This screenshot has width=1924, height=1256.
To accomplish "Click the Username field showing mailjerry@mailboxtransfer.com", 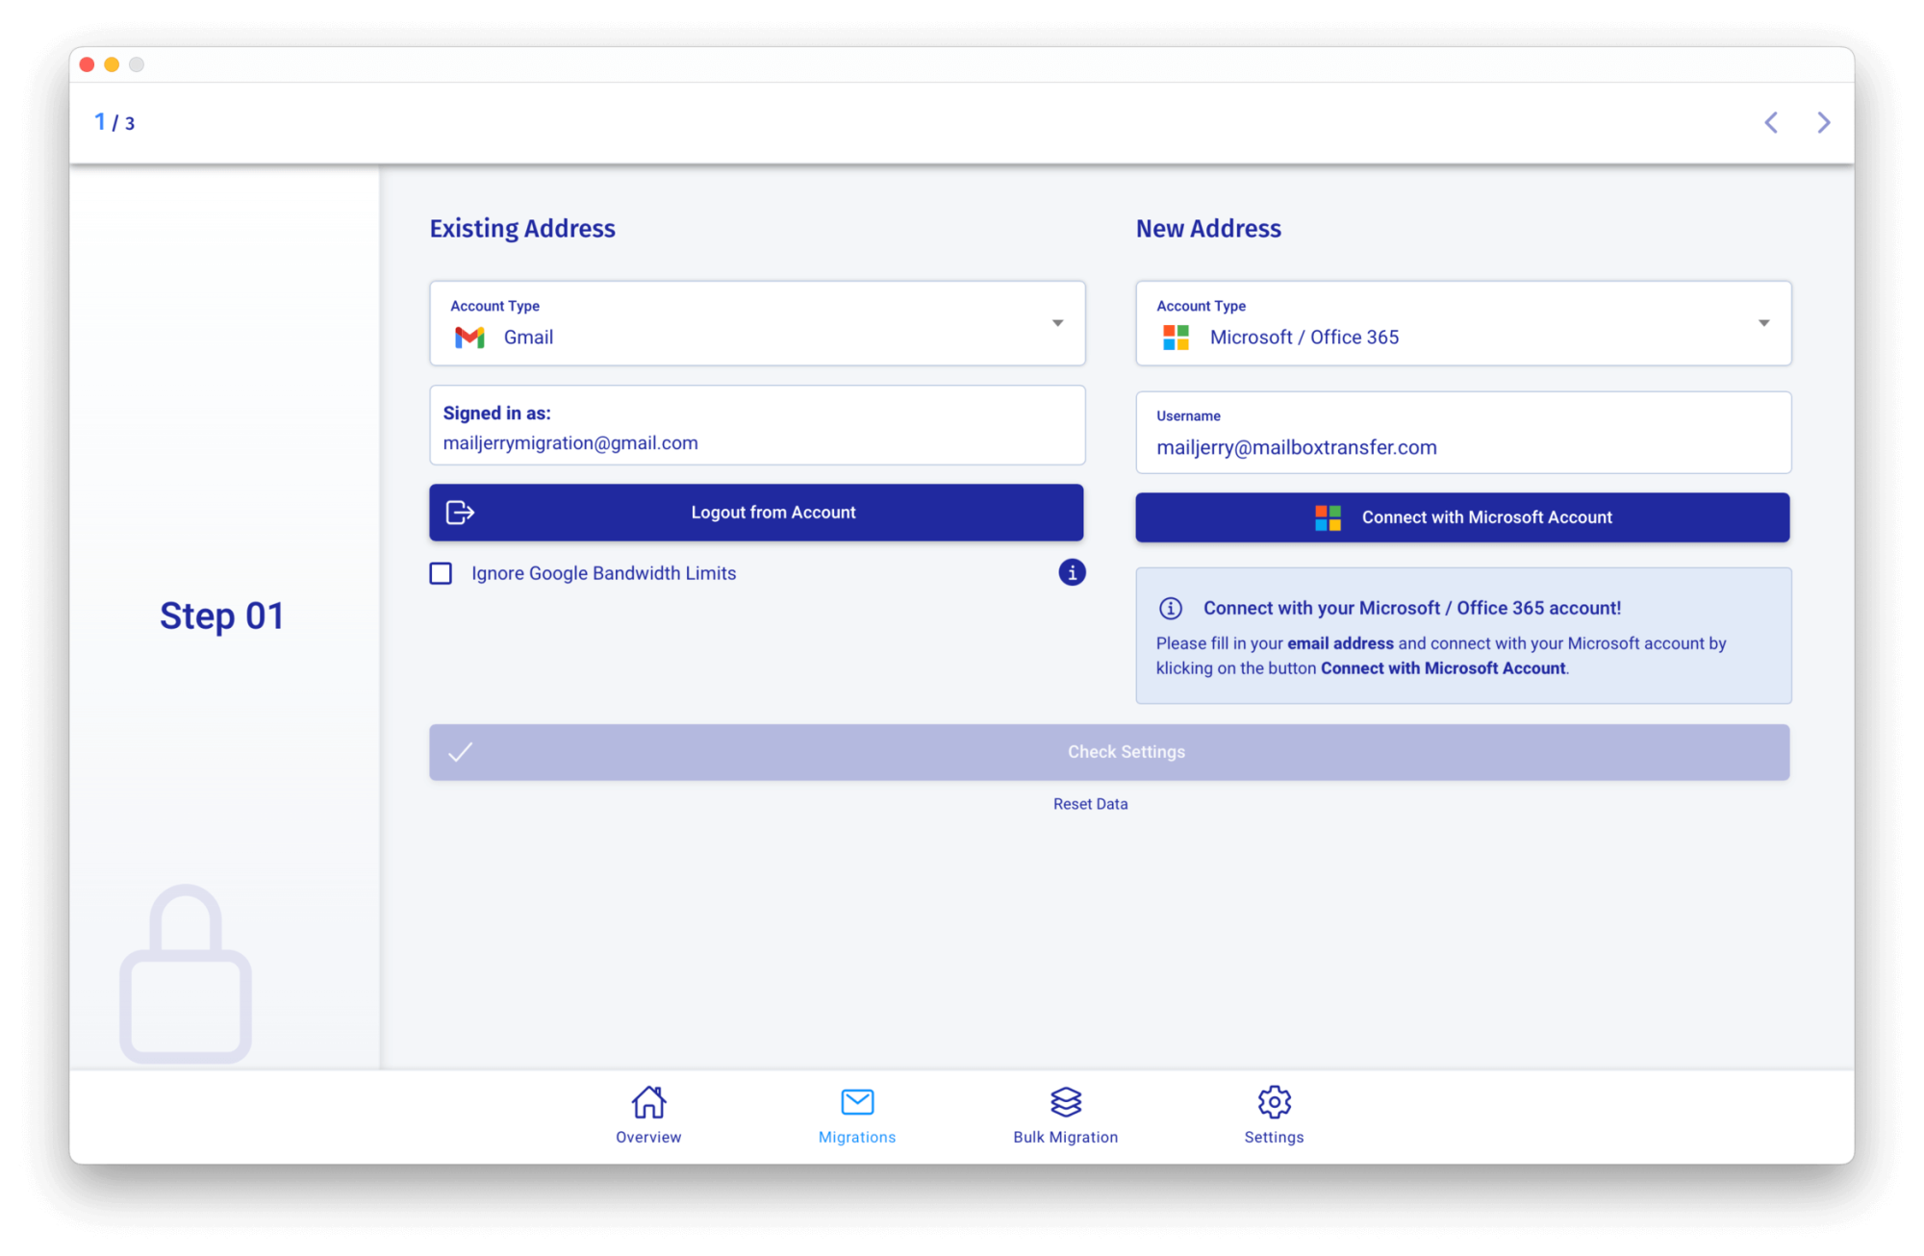I will point(1462,446).
